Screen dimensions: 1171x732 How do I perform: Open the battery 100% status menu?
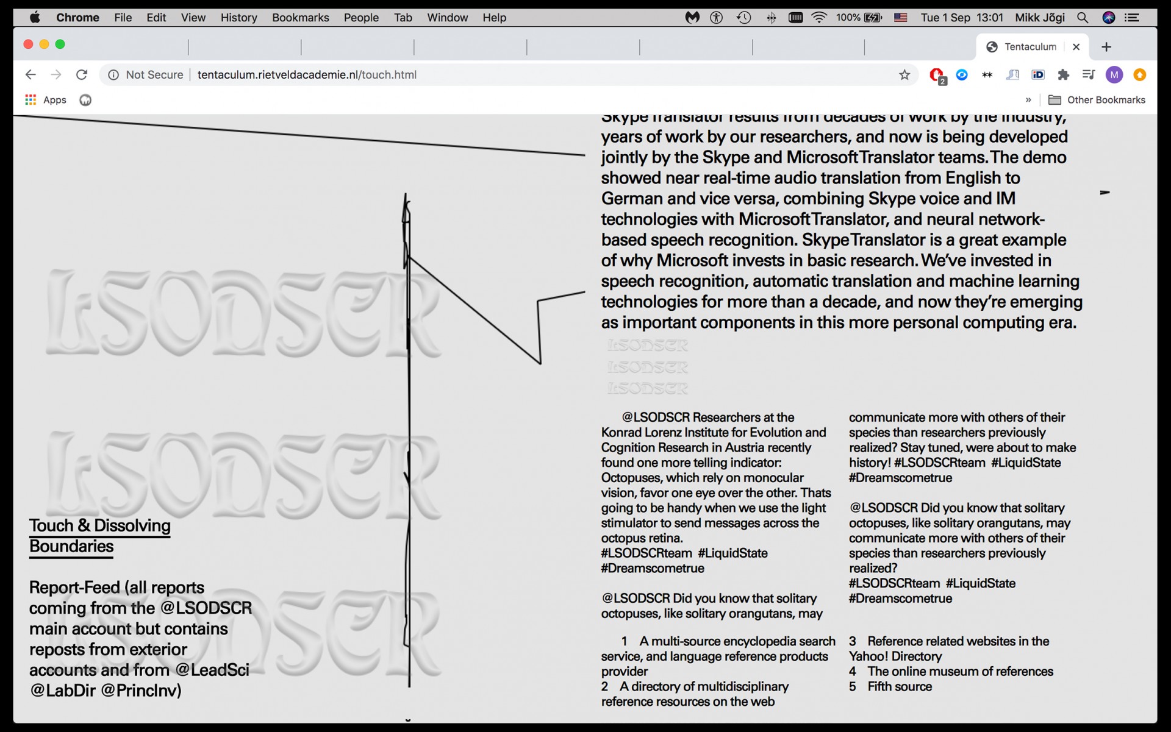pyautogui.click(x=859, y=18)
